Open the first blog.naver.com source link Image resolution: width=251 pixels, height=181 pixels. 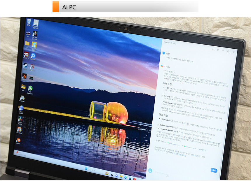pyautogui.click(x=174, y=144)
